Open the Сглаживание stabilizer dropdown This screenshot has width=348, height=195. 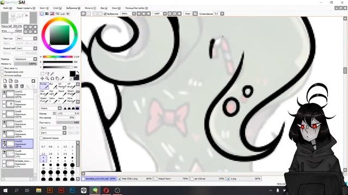click(x=222, y=14)
